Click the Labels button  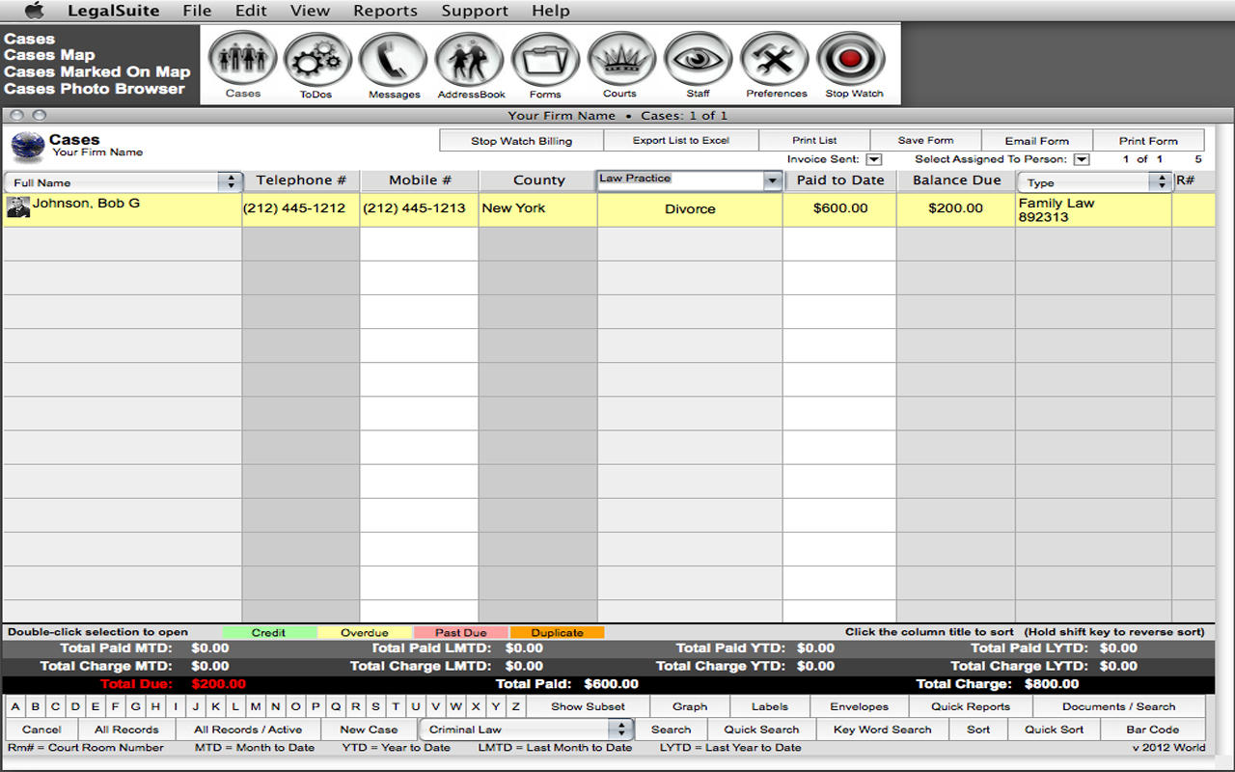770,706
